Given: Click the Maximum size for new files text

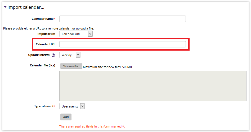Looking at the screenshot, I should point(107,67).
